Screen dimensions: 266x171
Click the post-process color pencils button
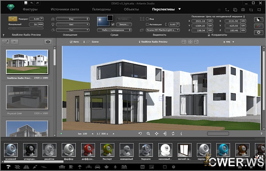[258, 26]
